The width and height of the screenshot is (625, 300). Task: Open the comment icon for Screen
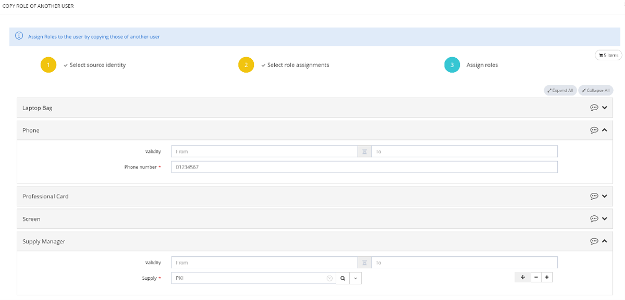[x=594, y=218]
